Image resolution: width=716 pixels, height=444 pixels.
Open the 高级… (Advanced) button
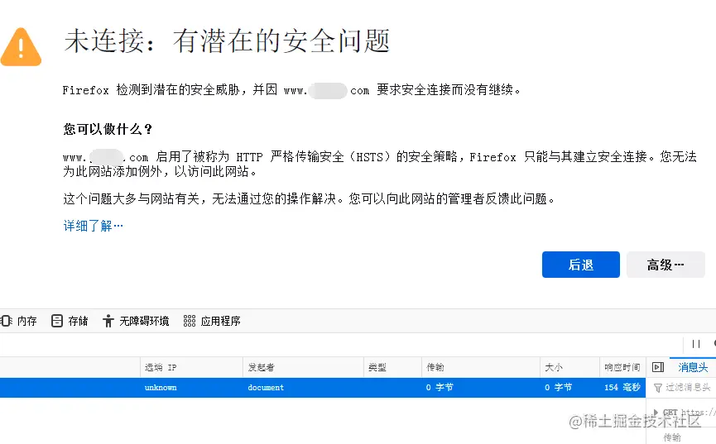(x=666, y=265)
